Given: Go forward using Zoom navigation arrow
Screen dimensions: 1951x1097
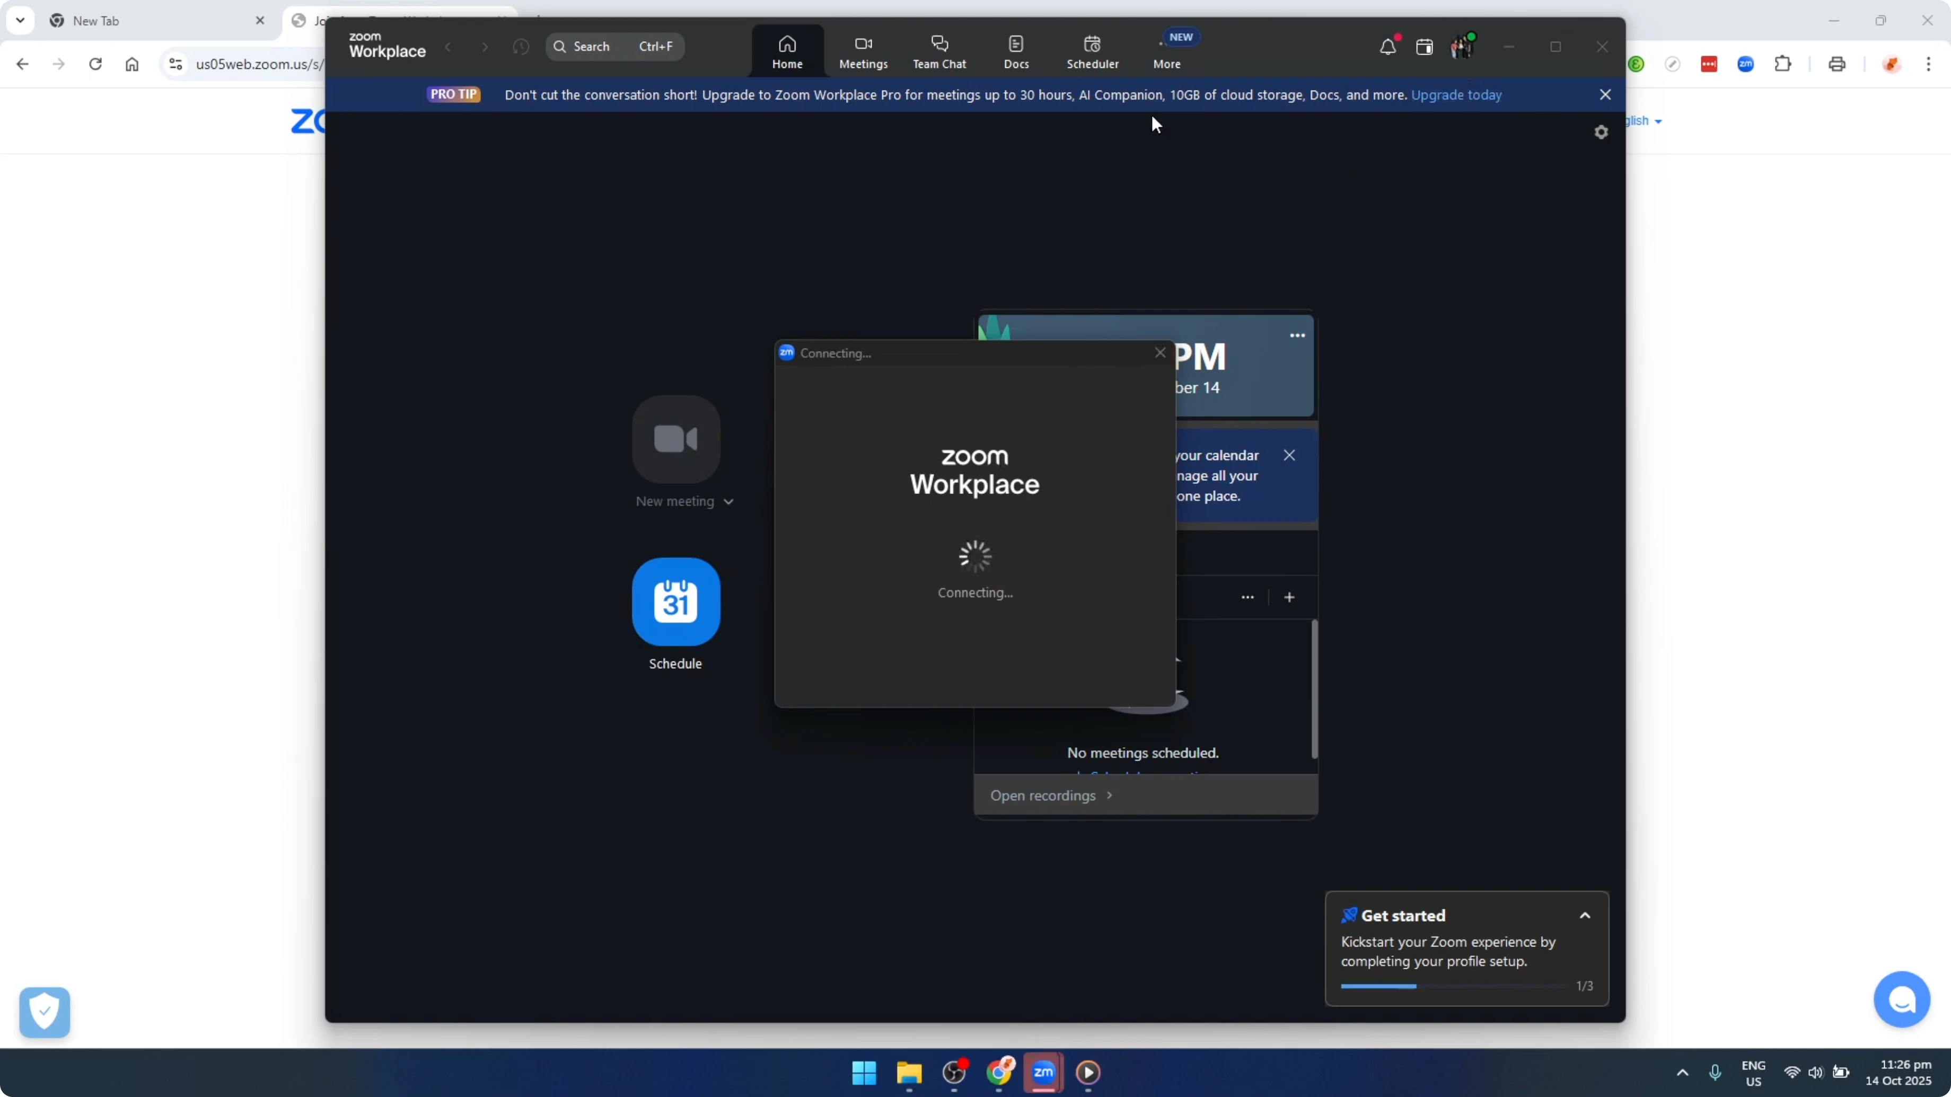Looking at the screenshot, I should click(485, 47).
